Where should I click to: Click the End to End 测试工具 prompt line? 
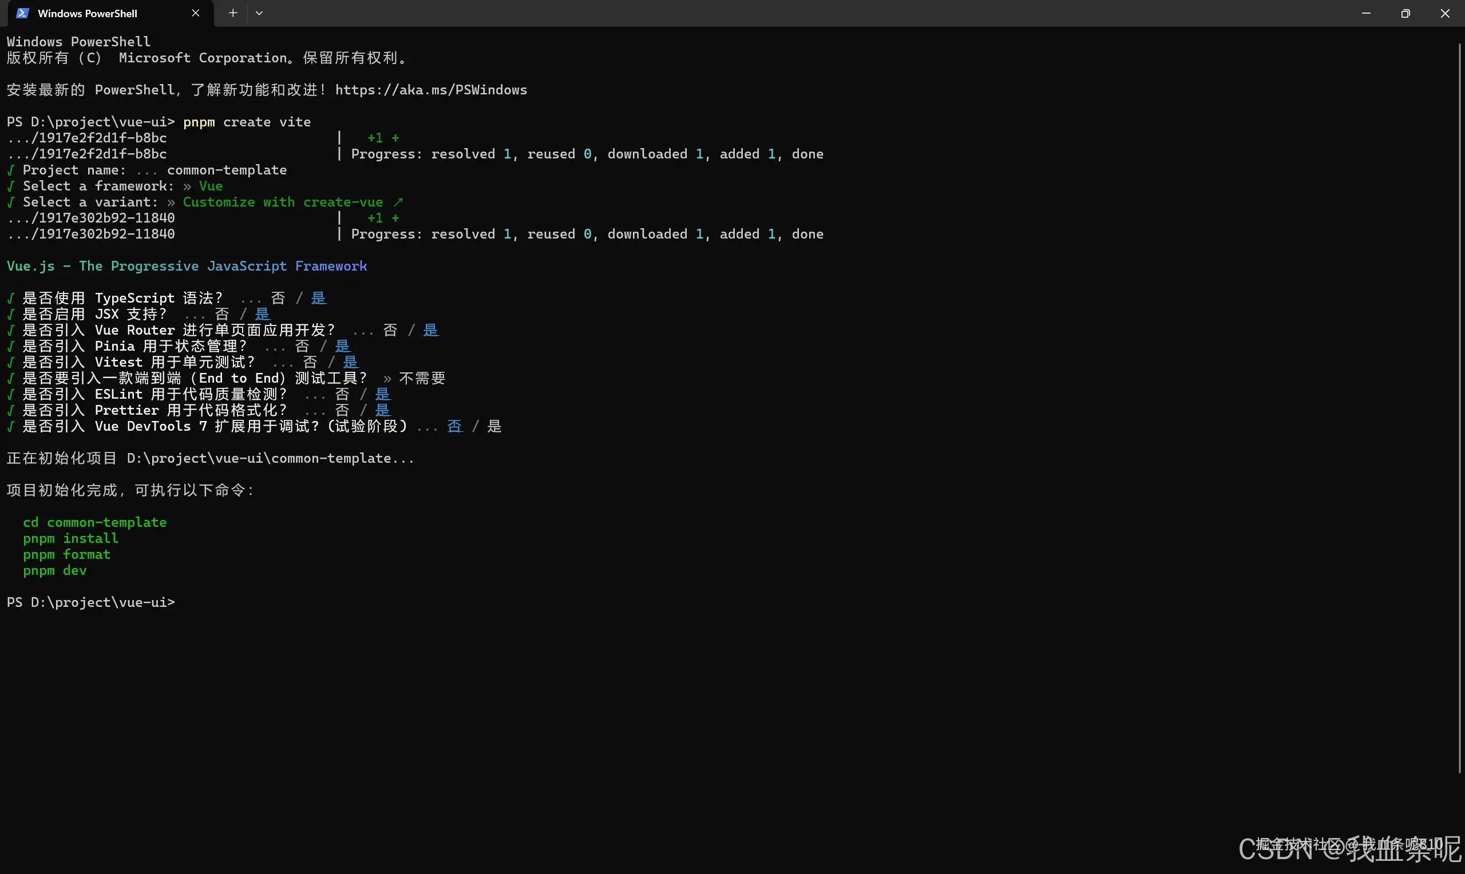pos(226,378)
